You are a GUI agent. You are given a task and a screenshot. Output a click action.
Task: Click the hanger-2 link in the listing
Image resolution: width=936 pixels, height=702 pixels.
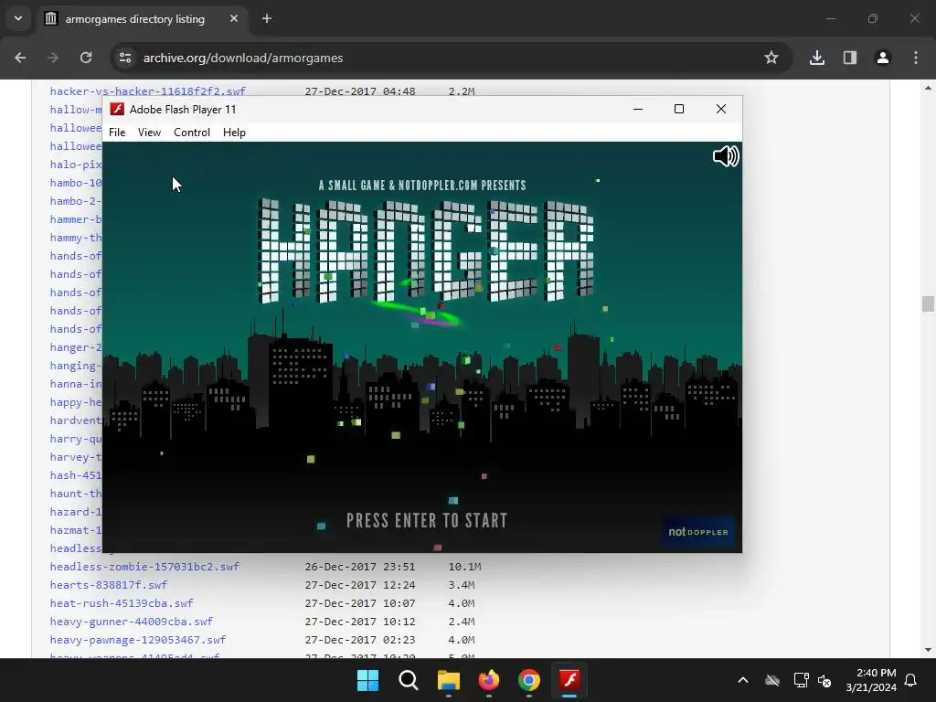[x=76, y=347]
